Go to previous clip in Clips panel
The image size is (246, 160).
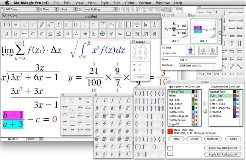tap(203, 50)
